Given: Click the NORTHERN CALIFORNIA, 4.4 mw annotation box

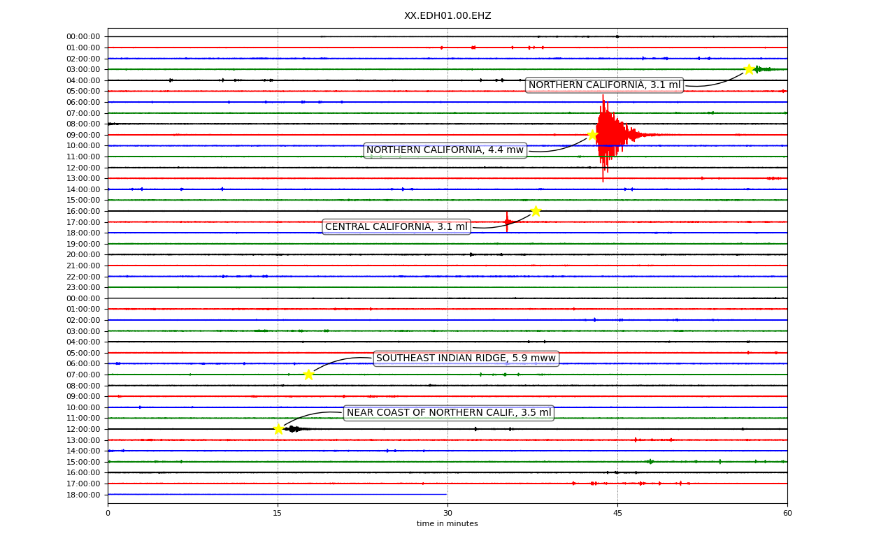Looking at the screenshot, I should coord(445,150).
